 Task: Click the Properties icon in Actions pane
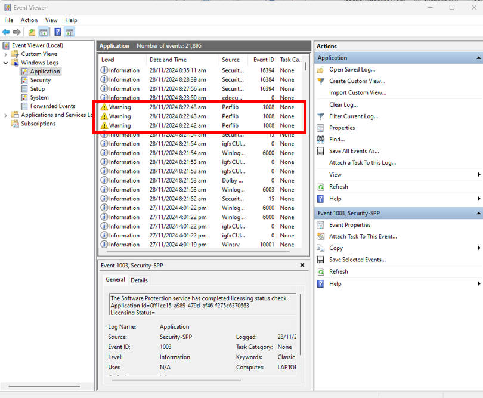pyautogui.click(x=320, y=128)
